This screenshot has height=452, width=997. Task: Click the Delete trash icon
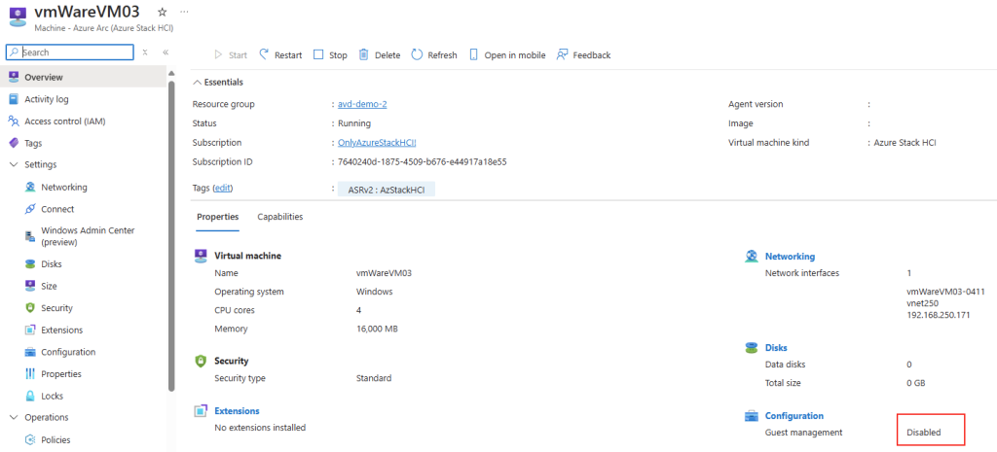364,54
